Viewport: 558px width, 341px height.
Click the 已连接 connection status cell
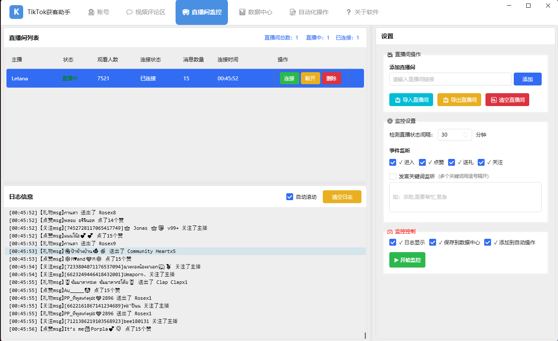148,79
